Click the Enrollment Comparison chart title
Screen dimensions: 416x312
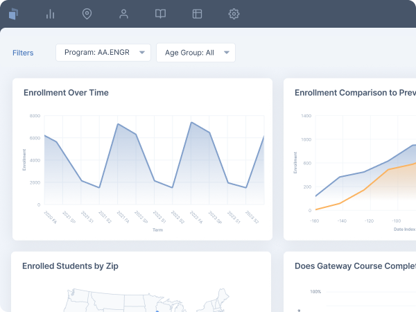tap(354, 93)
